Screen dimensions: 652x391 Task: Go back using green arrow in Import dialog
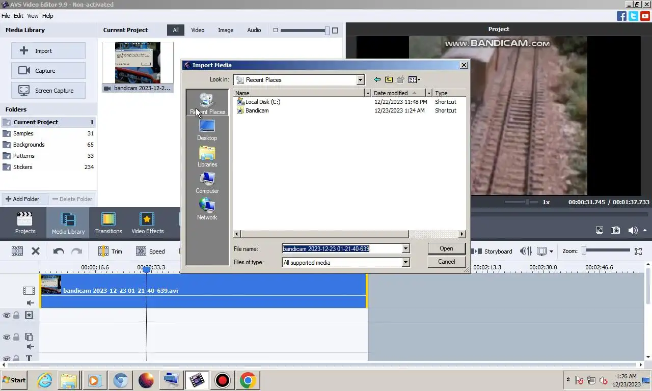click(377, 79)
